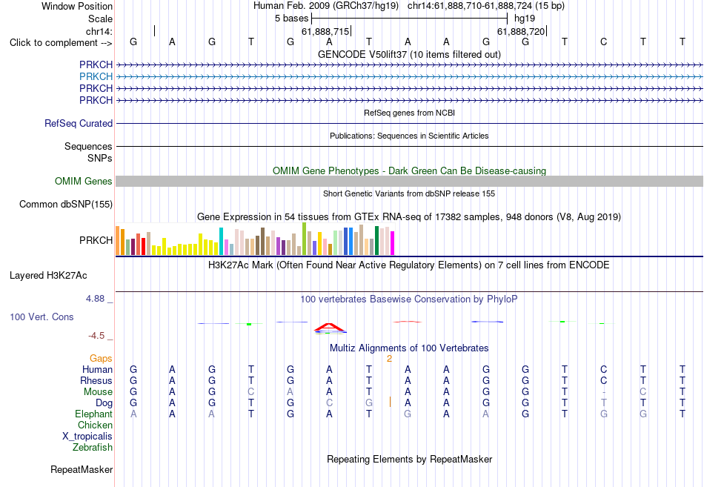Click the red A PhyloP conservation logo
This screenshot has width=704, height=487.
click(x=329, y=327)
